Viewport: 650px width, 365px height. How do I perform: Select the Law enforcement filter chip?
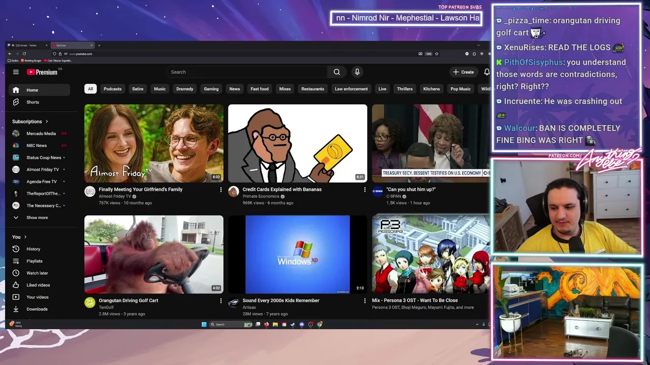(351, 89)
